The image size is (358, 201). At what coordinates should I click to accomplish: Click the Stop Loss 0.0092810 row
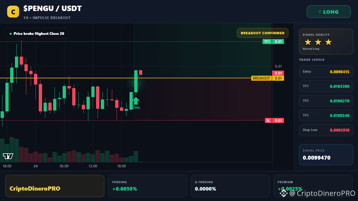(x=326, y=130)
